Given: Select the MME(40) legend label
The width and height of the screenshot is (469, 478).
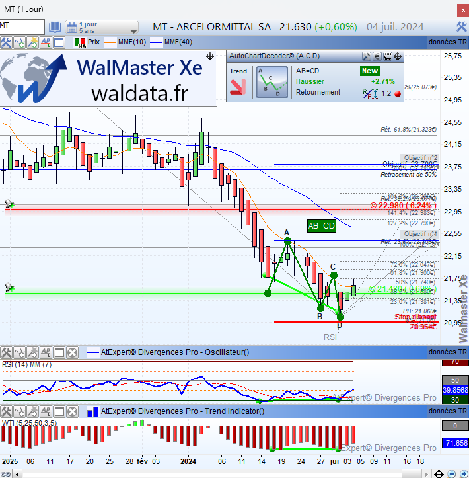Looking at the screenshot, I should [x=178, y=42].
